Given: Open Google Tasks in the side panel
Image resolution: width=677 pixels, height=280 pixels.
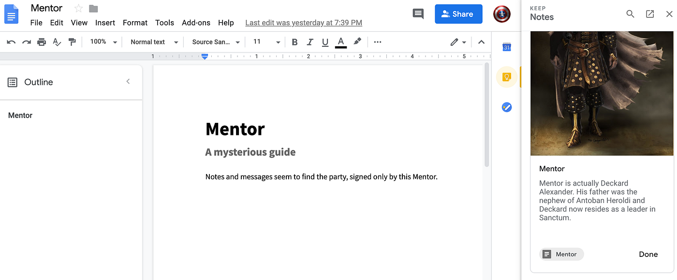Looking at the screenshot, I should pyautogui.click(x=507, y=107).
